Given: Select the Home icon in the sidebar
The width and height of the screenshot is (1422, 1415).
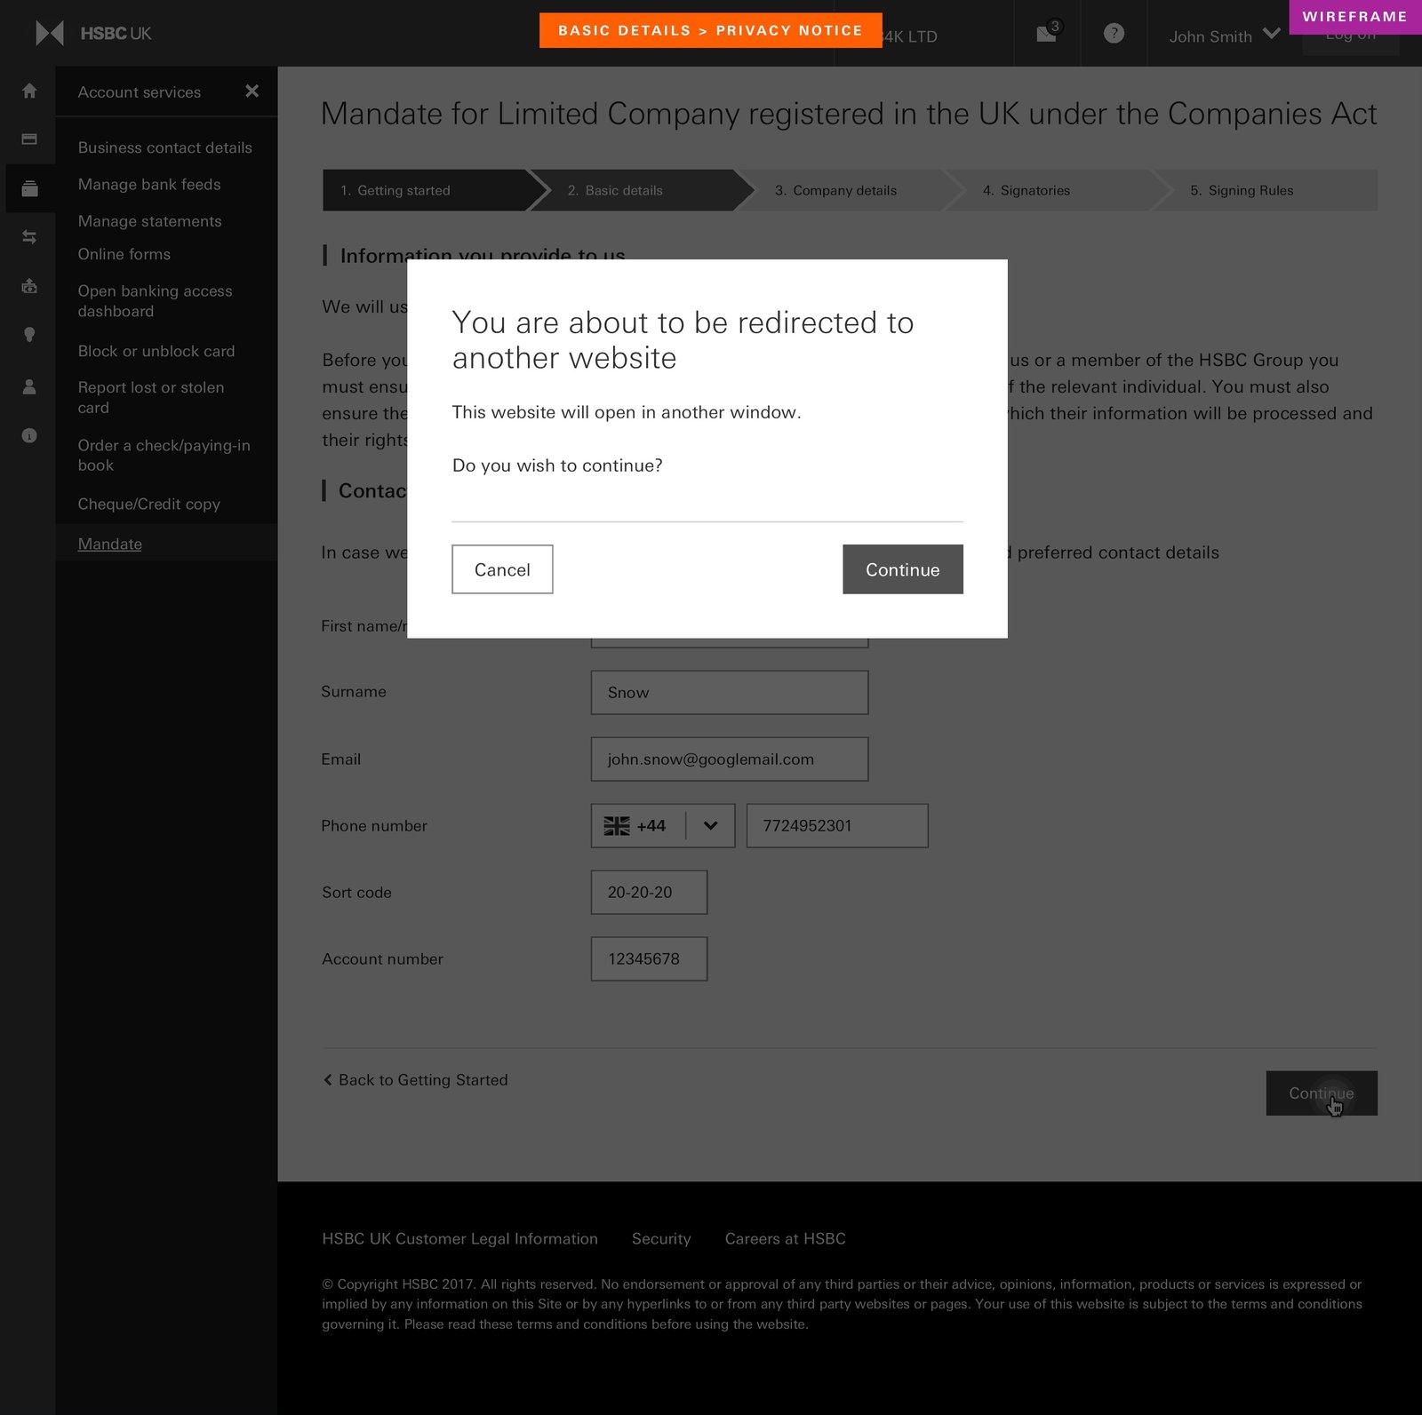Looking at the screenshot, I should coord(29,91).
